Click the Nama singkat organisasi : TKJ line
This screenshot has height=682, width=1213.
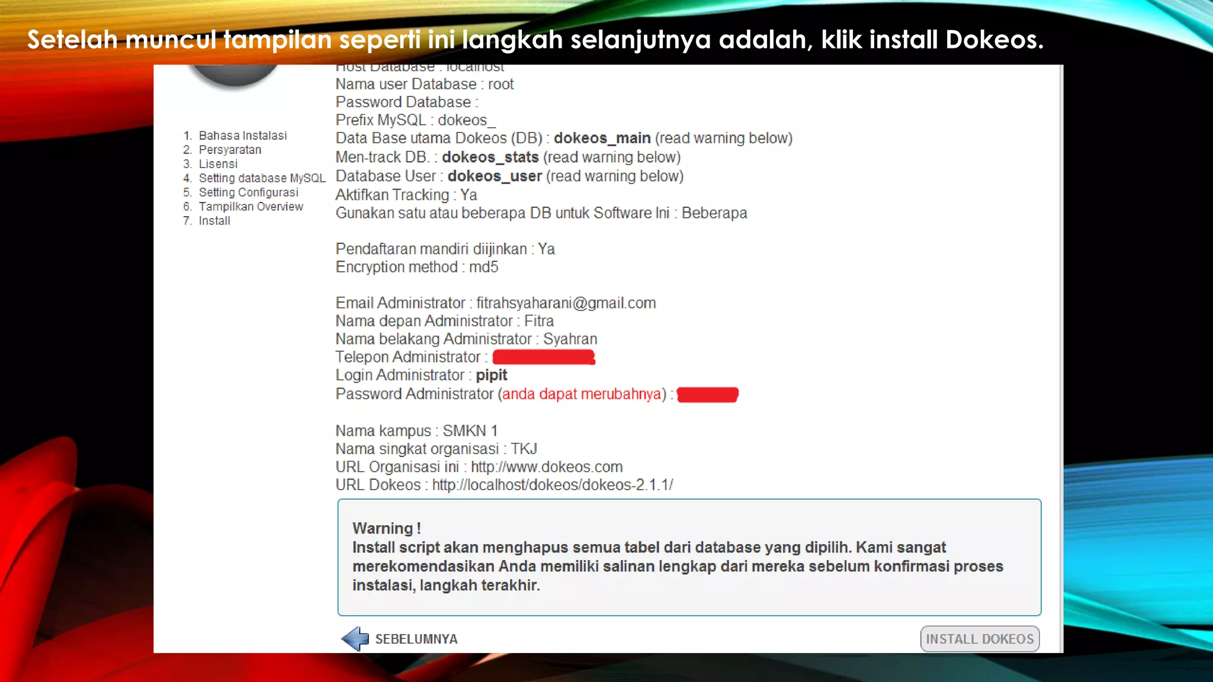(437, 449)
